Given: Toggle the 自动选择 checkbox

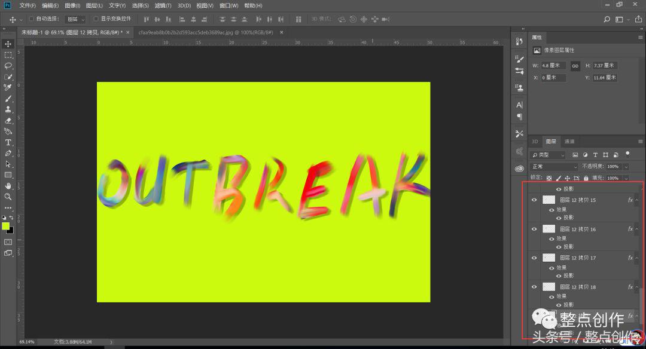Looking at the screenshot, I should coord(31,19).
